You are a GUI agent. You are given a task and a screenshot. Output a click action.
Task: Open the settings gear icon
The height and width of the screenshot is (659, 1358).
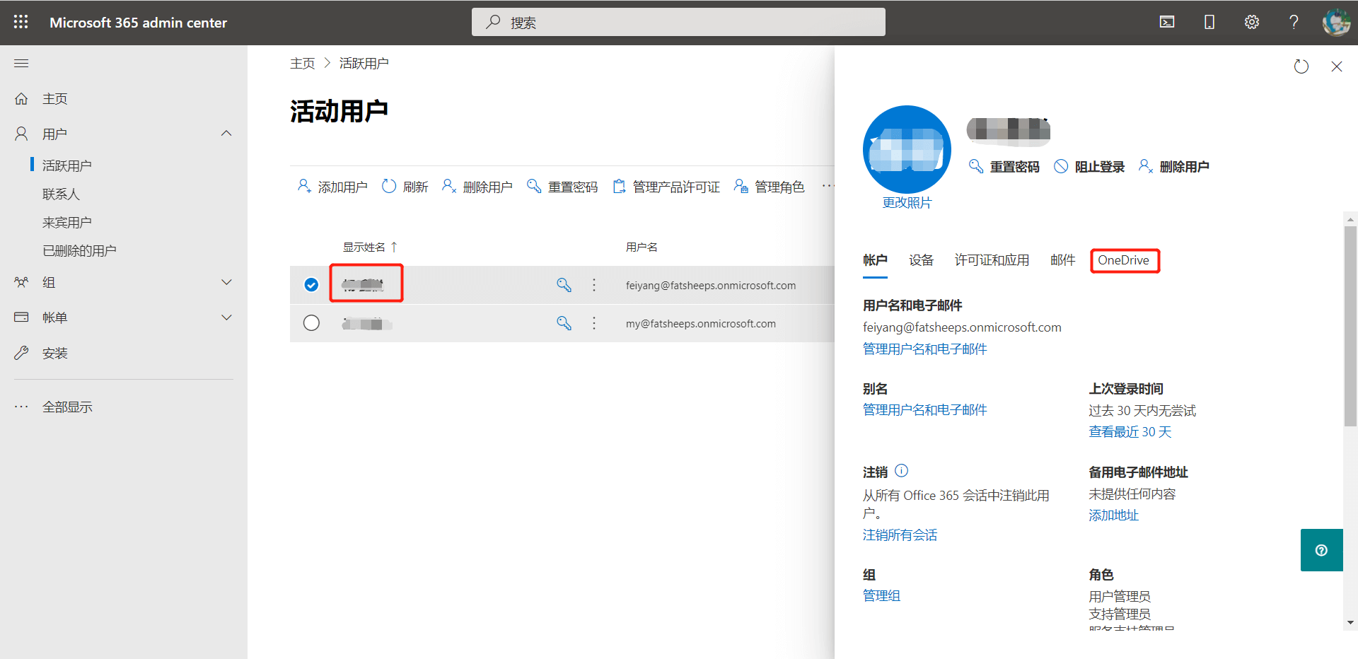(1252, 22)
